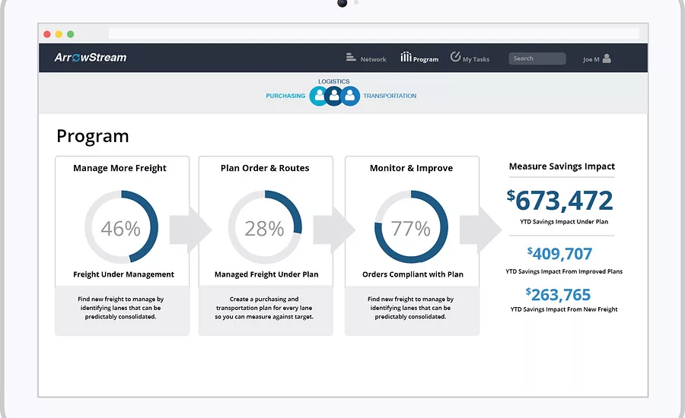Click the TRANSPORTATION role label
Viewport: 685px width, 418px height.
pos(390,96)
